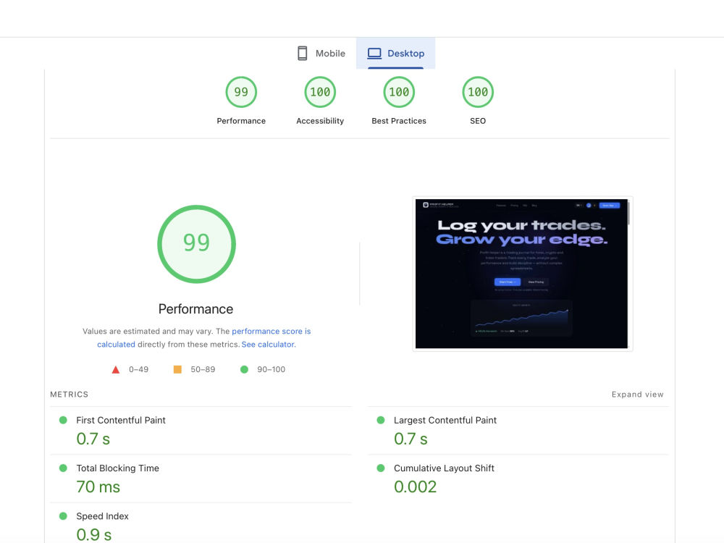Open the 100 Accessibility score gauge

click(320, 92)
